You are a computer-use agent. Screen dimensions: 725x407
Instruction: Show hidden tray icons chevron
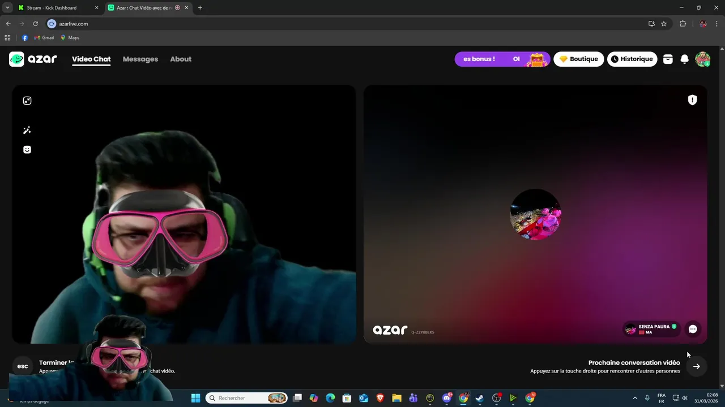tap(634, 398)
